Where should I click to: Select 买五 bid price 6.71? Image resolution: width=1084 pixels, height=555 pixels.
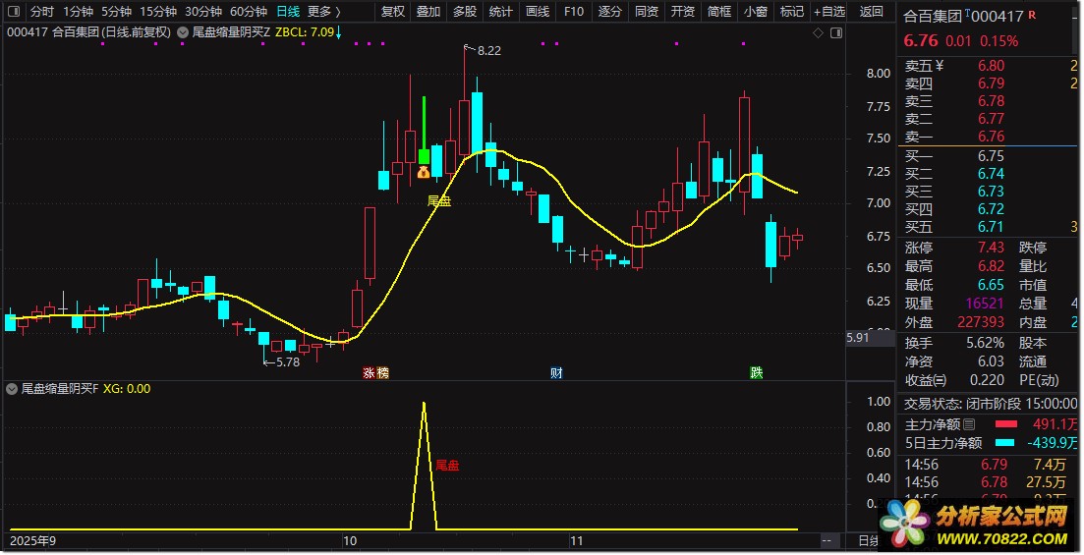(x=991, y=227)
